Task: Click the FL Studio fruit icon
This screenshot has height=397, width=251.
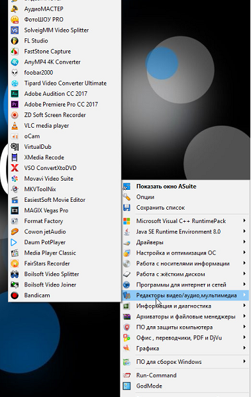Action: 15,41
